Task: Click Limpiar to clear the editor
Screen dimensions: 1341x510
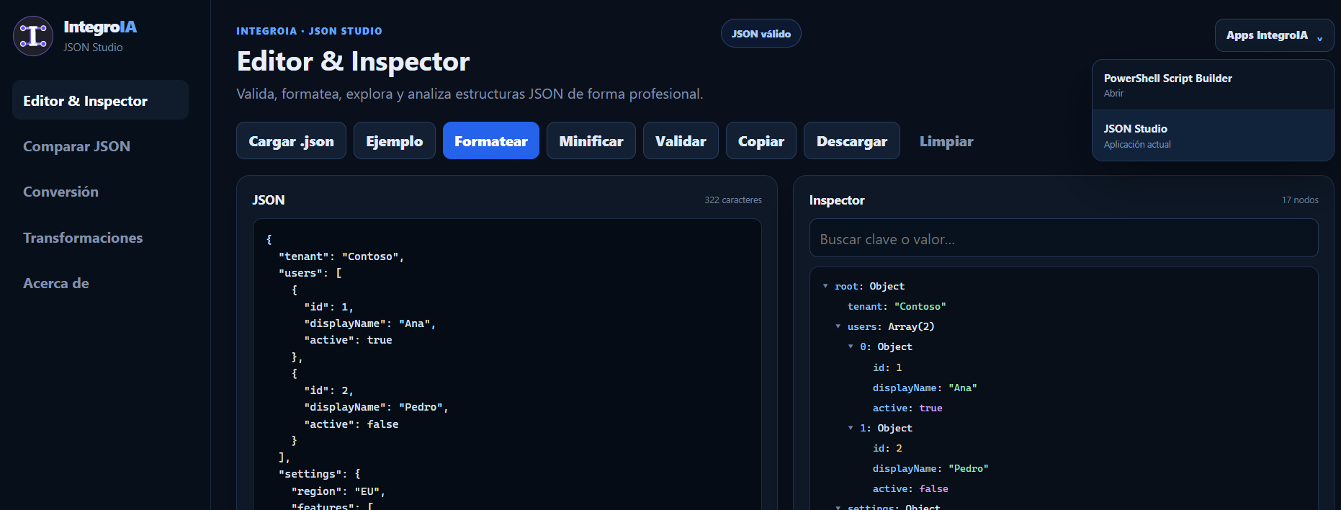Action: click(946, 140)
